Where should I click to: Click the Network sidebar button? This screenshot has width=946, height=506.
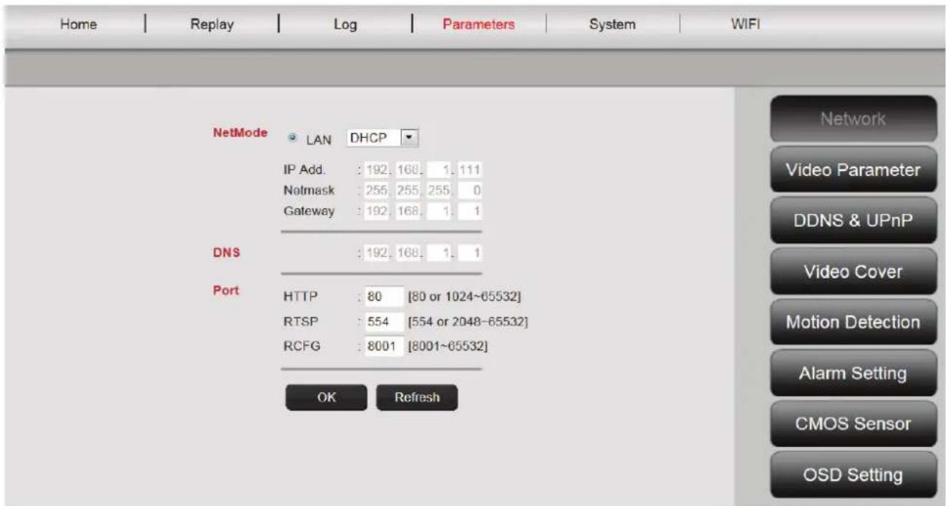point(853,119)
